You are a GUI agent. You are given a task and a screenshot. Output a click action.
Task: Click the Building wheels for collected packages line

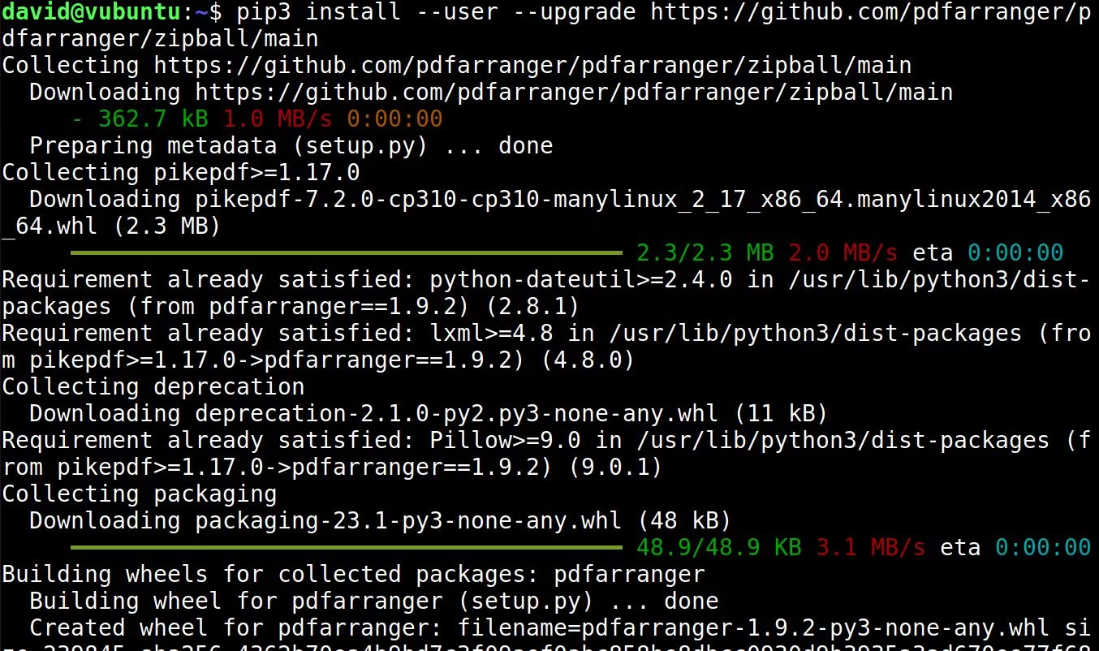[353, 575]
